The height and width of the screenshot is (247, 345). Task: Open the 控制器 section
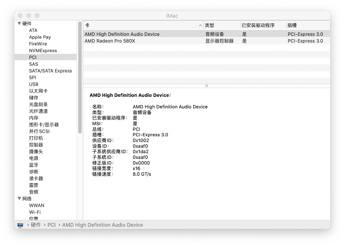point(36,145)
